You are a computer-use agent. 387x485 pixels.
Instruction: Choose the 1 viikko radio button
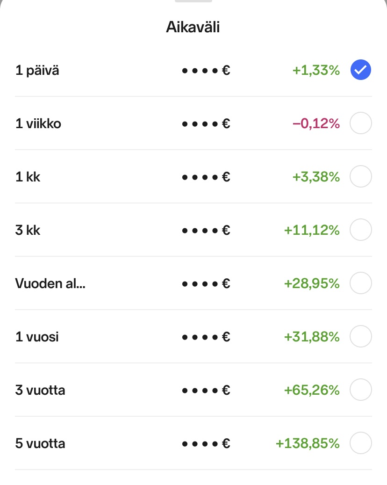click(361, 123)
